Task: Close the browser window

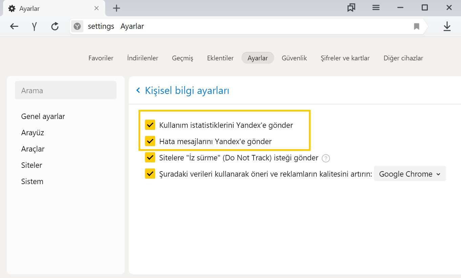Action: [449, 8]
